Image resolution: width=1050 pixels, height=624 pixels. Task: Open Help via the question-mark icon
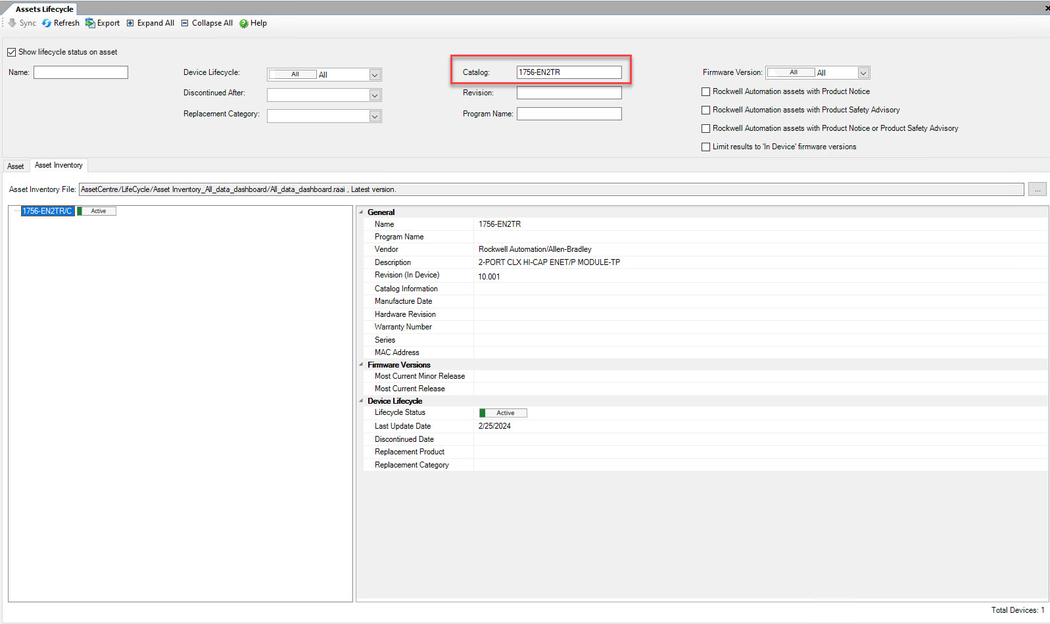click(x=244, y=23)
